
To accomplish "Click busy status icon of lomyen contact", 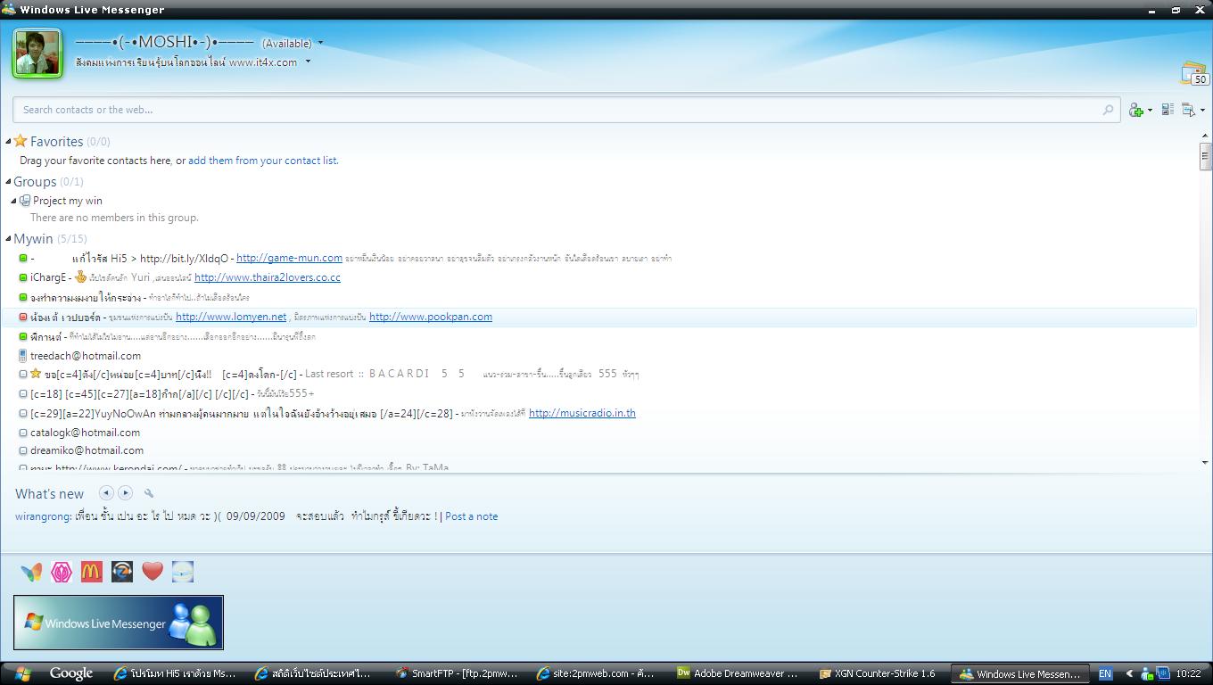I will pyautogui.click(x=23, y=317).
